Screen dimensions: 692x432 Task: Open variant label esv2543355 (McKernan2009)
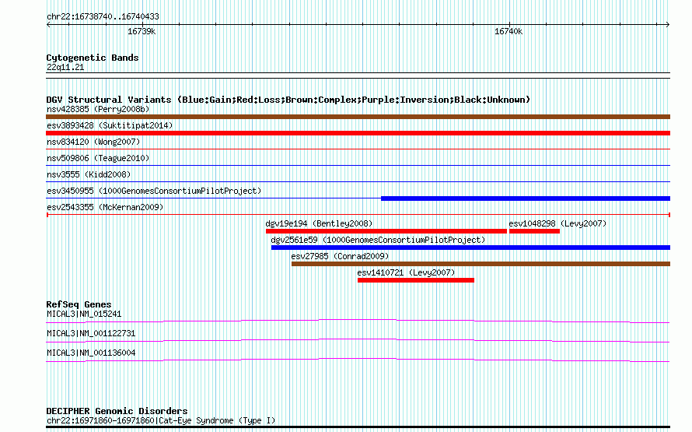pos(105,207)
